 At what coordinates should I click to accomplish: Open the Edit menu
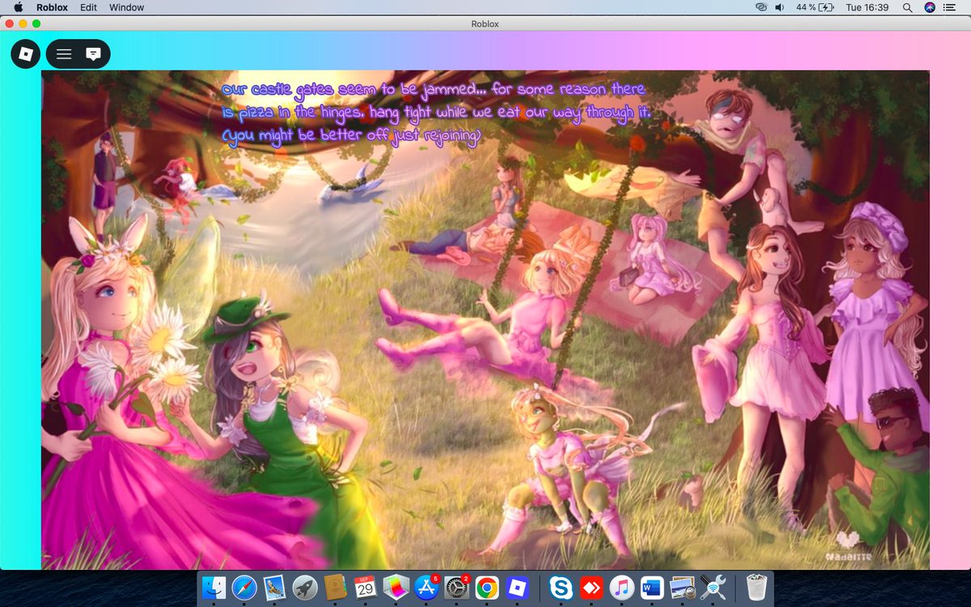(x=88, y=7)
